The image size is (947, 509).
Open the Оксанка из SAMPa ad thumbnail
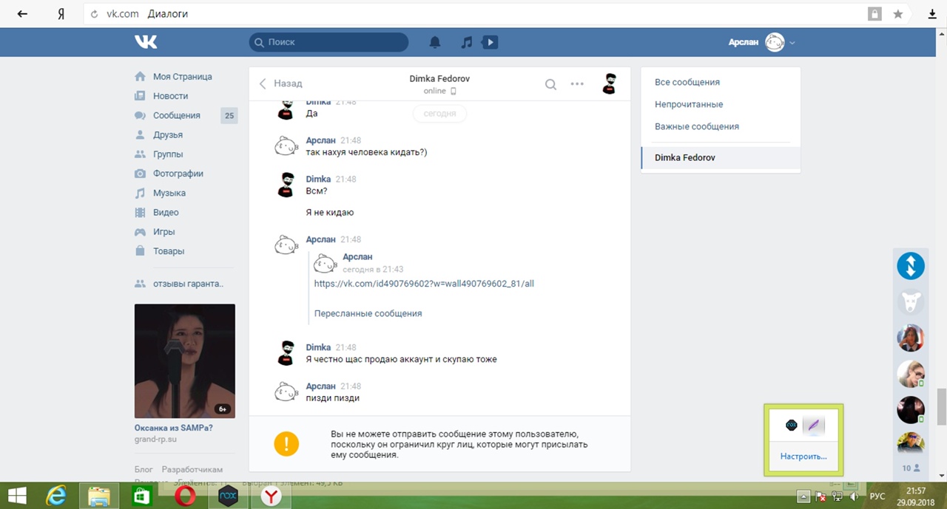click(184, 361)
